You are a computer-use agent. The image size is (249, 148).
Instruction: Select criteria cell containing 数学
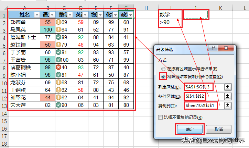pyautogui.click(x=171, y=14)
